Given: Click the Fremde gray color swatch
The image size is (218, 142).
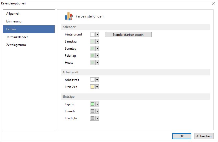Looking at the screenshot, I should [x=92, y=111].
